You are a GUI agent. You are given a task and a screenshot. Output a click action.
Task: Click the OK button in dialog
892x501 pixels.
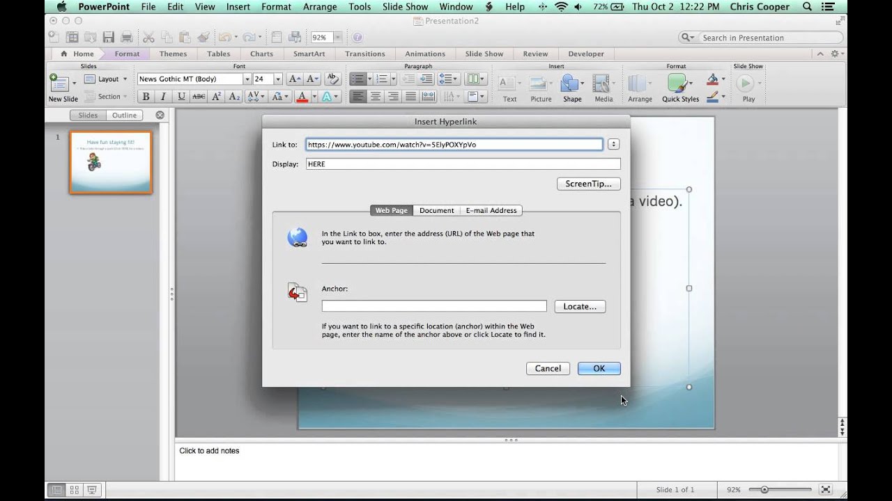pyautogui.click(x=599, y=369)
